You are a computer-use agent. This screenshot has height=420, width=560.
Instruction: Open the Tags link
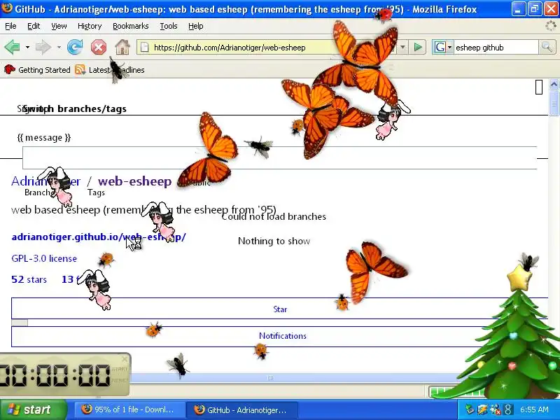[96, 192]
